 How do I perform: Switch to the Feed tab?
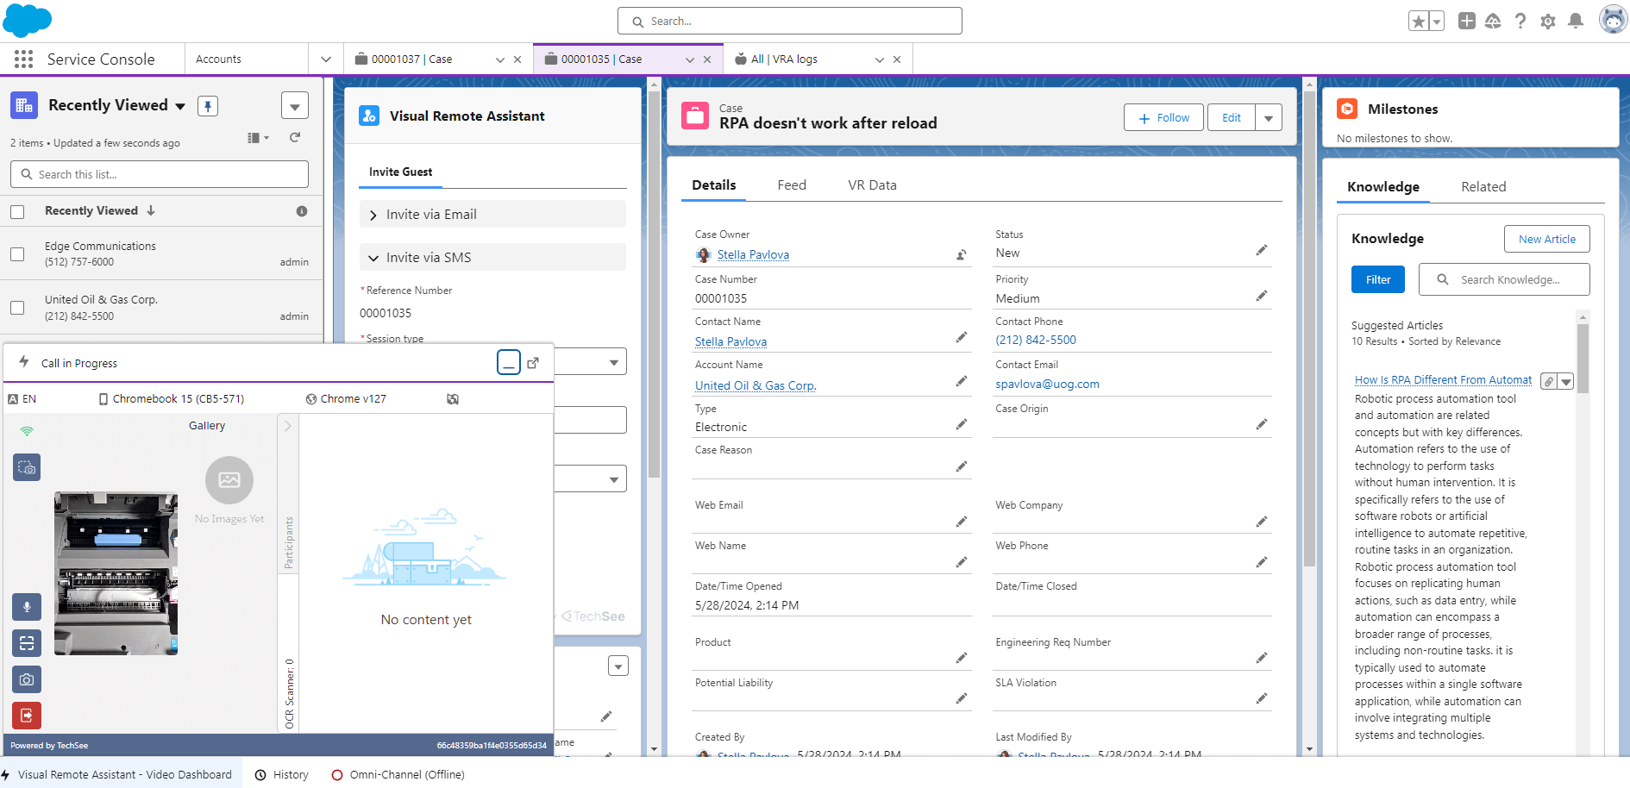[792, 185]
